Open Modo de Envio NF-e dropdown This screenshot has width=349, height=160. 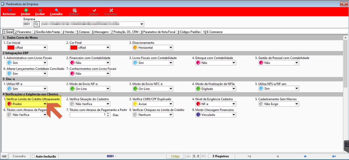click(x=108, y=89)
